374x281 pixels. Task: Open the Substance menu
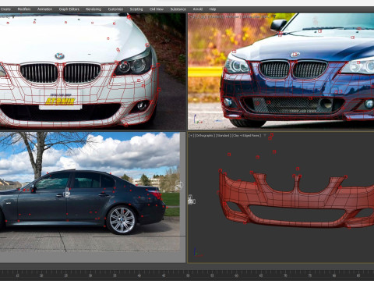[178, 9]
